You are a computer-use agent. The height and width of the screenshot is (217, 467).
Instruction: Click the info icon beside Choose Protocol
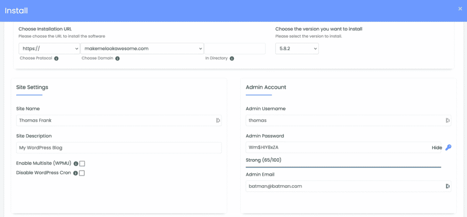pos(56,59)
